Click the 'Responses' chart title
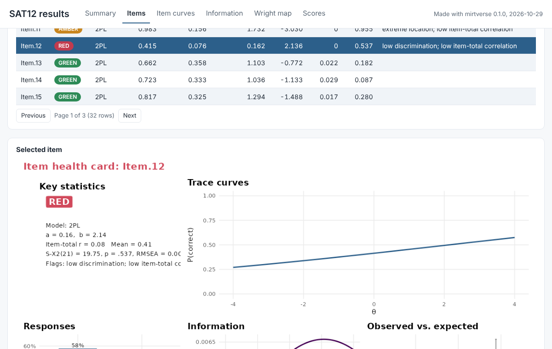 click(49, 326)
